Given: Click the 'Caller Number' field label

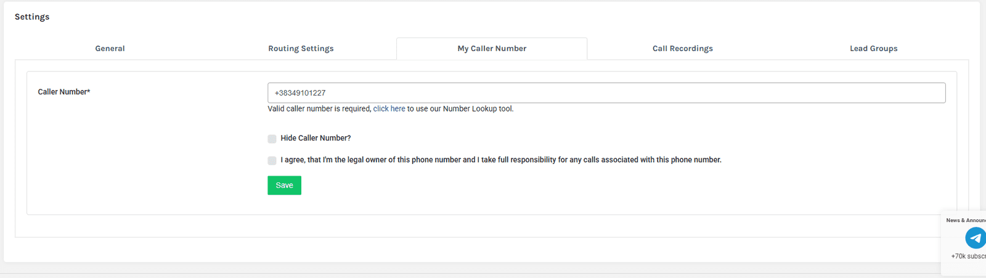Looking at the screenshot, I should (62, 92).
